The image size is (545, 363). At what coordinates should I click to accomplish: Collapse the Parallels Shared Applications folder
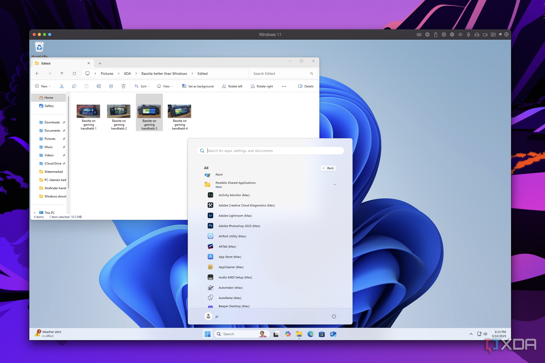pyautogui.click(x=335, y=185)
